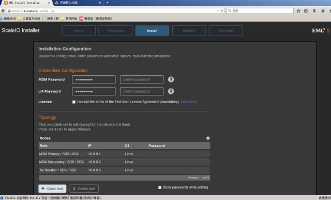Image resolution: width=331 pixels, height=200 pixels.
Task: Click the bookmark star icon
Action: [298, 11]
